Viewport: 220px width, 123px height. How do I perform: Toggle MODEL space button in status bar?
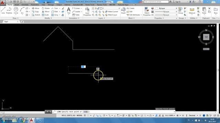(79, 115)
